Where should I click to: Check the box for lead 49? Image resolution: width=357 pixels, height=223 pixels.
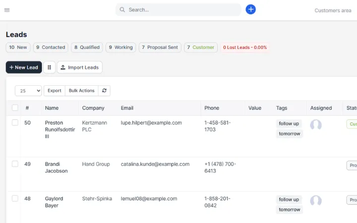click(x=15, y=164)
